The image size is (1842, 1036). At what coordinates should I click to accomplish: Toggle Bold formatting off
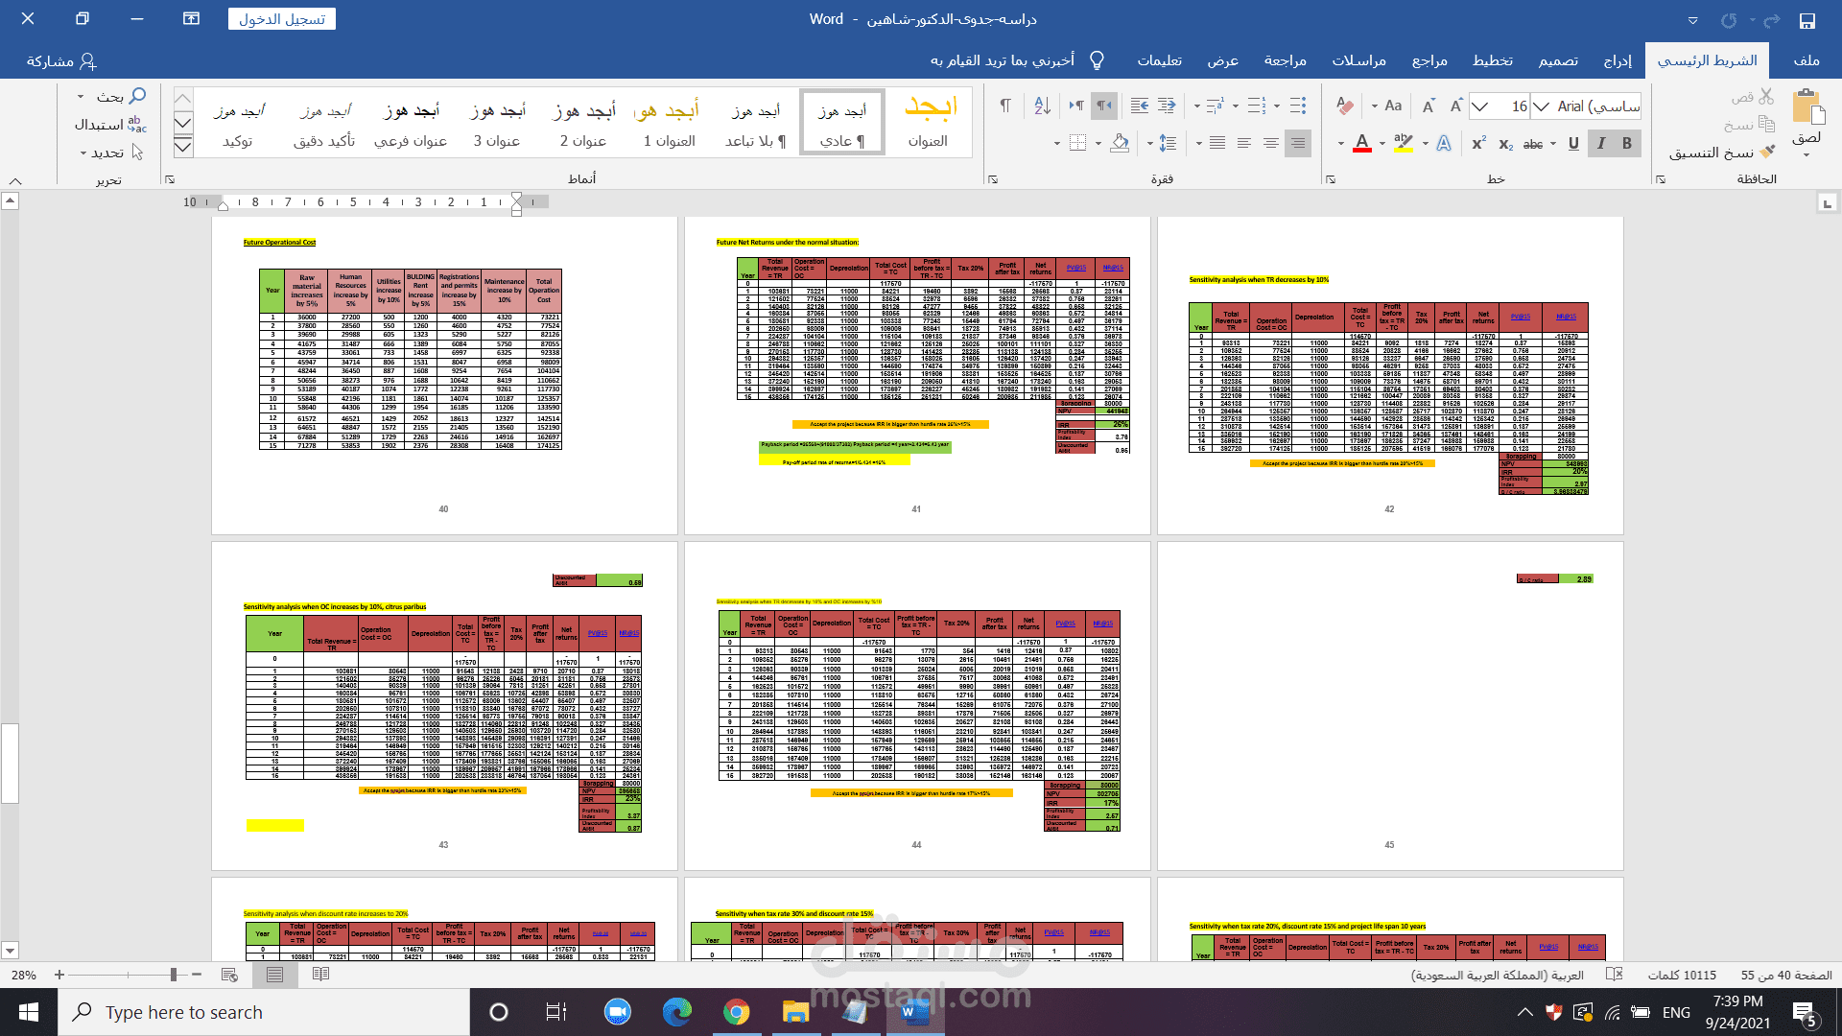(1627, 144)
